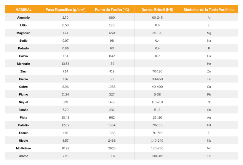This screenshot has width=243, height=165.
Task: Click the Cu symbol cell for Cobre
Action: pyautogui.click(x=209, y=87)
